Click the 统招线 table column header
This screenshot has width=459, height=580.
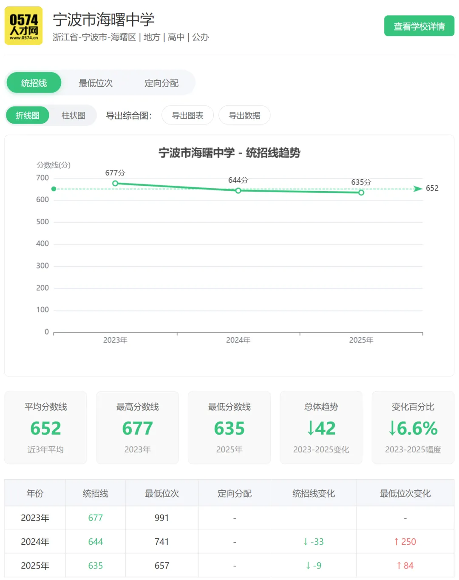coord(96,493)
